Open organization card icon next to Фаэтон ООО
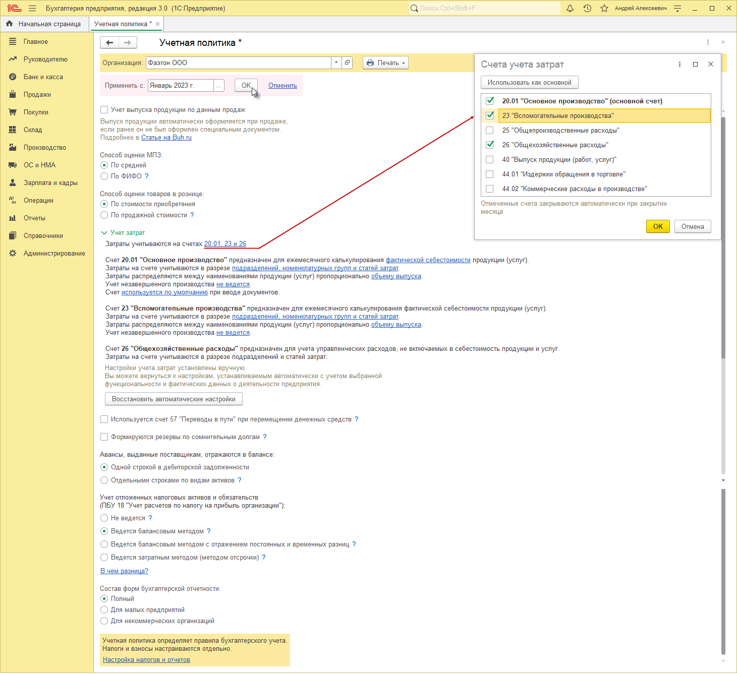737x674 pixels. 347,63
